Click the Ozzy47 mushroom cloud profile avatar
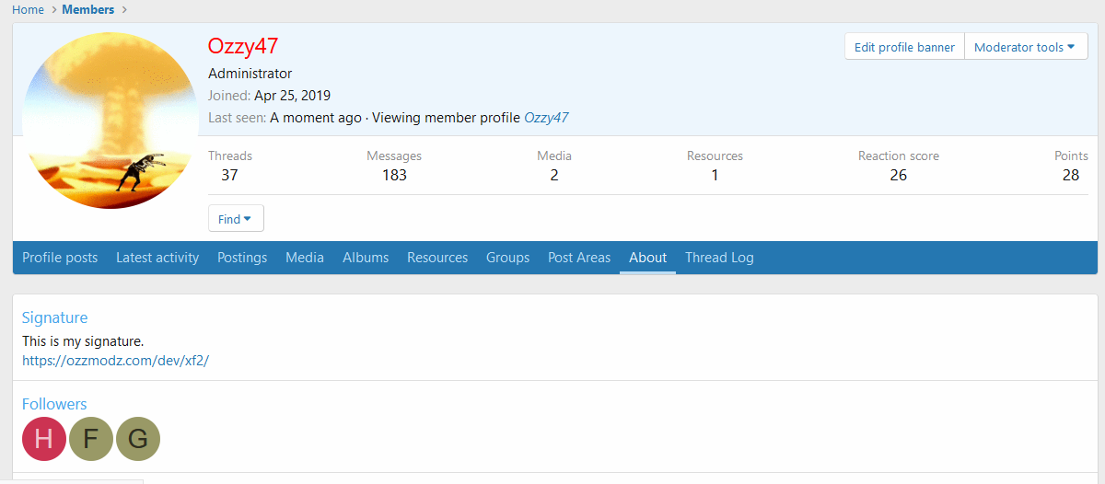Viewport: 1105px width, 484px height. (110, 121)
